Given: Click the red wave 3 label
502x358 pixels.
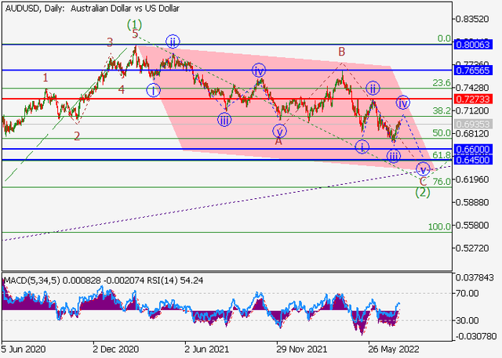Looking at the screenshot, I should 110,42.
